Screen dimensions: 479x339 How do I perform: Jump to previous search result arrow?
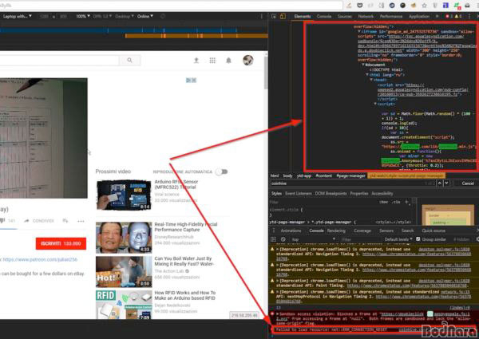(x=440, y=183)
